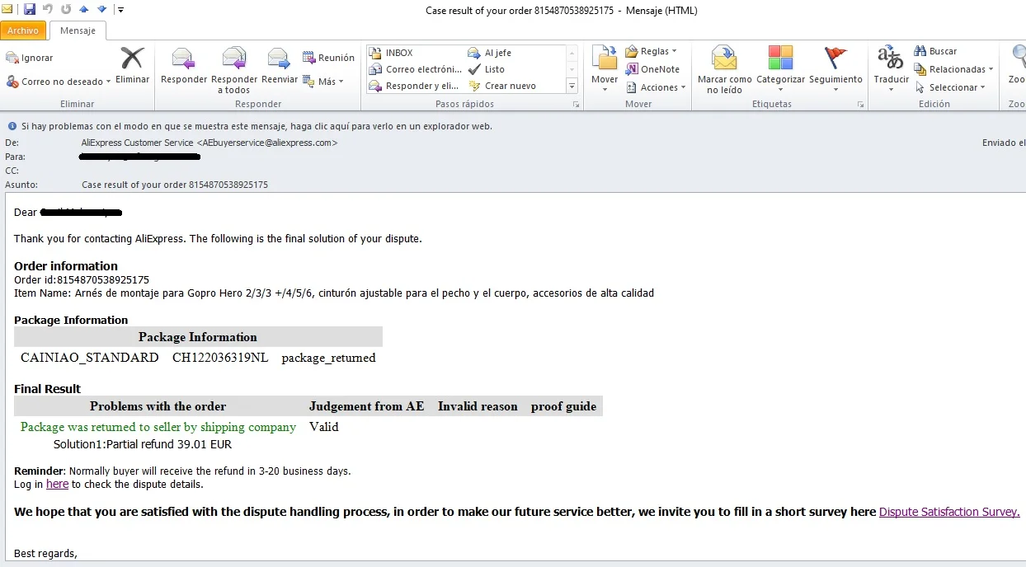Choose the Listo quick step
Screen dimensions: 1026x567
pos(487,69)
